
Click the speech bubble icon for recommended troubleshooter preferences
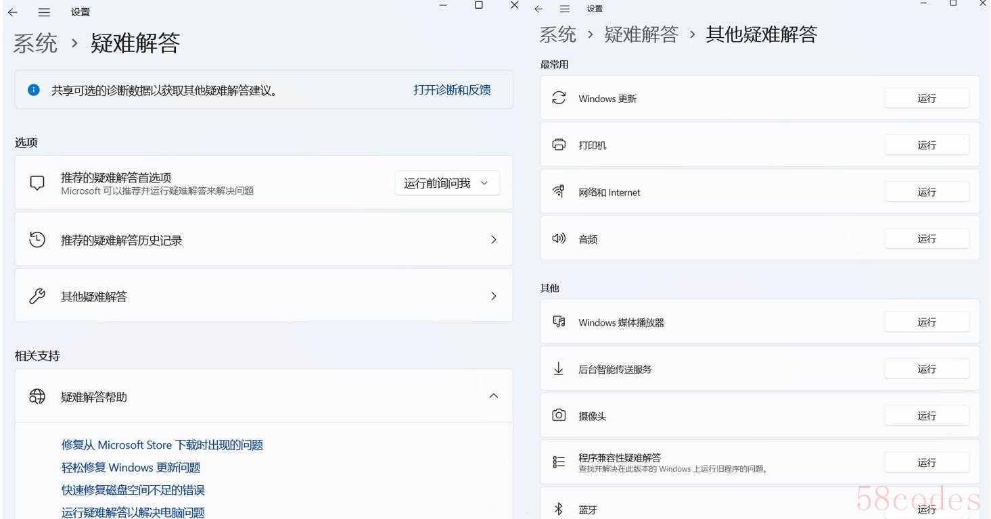(37, 183)
